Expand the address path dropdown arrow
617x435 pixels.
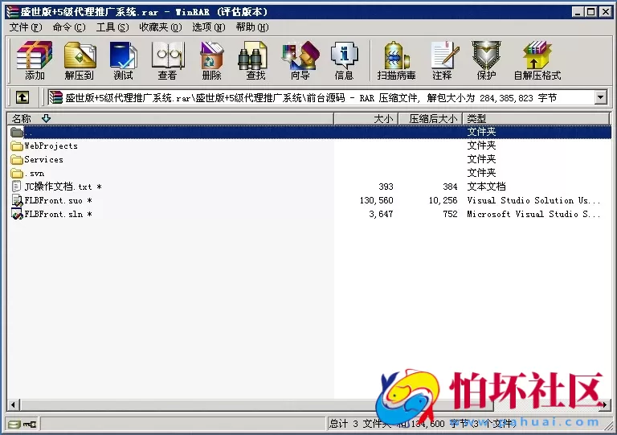(600, 97)
